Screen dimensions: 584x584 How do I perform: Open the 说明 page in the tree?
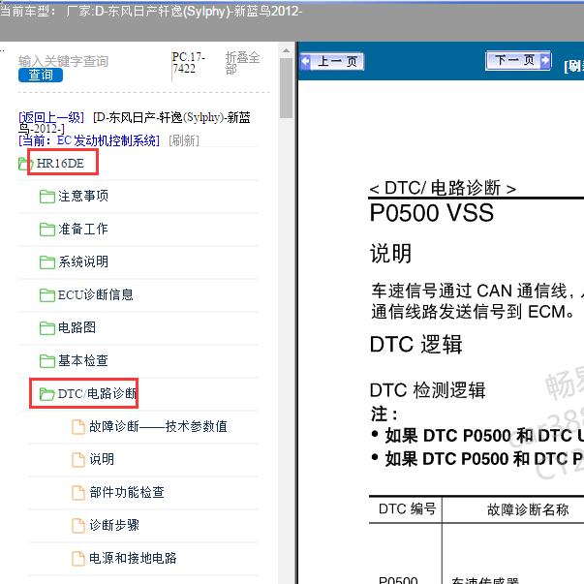(102, 459)
